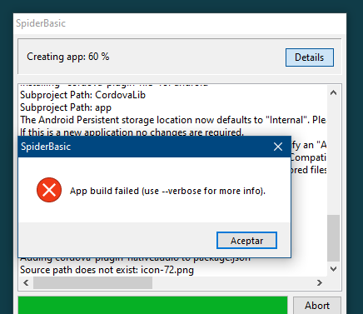
Task: Click the 'Source path does not exist' log line
Action: [x=107, y=270]
